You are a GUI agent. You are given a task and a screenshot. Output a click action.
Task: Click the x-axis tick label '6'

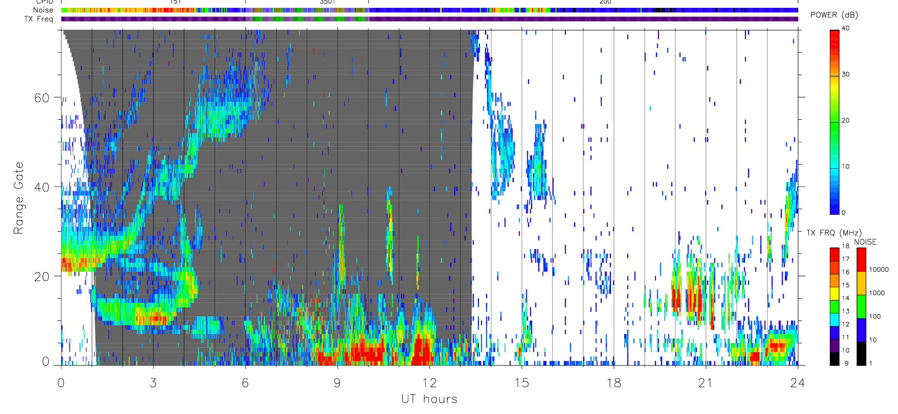pyautogui.click(x=245, y=383)
